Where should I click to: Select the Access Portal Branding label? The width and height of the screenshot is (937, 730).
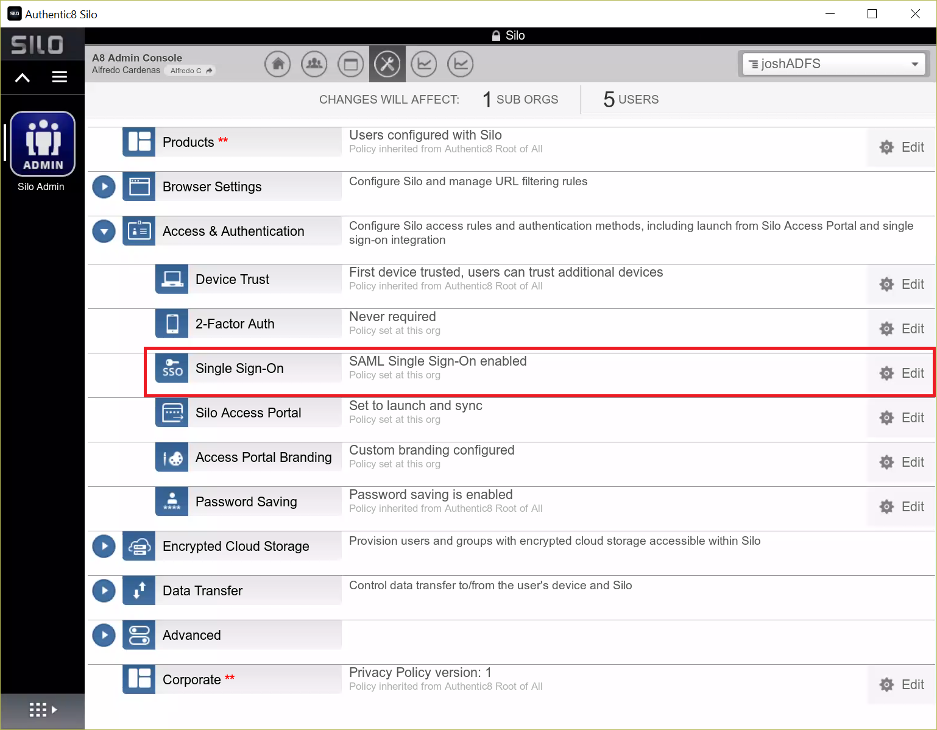click(263, 458)
